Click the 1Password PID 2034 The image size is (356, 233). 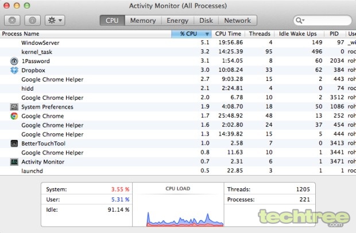(337, 61)
